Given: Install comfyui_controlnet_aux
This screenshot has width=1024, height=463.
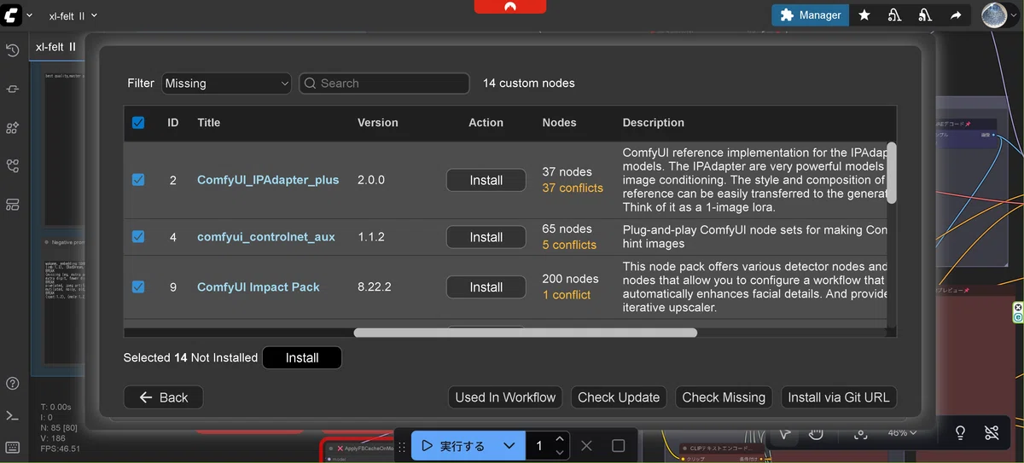Looking at the screenshot, I should point(486,237).
